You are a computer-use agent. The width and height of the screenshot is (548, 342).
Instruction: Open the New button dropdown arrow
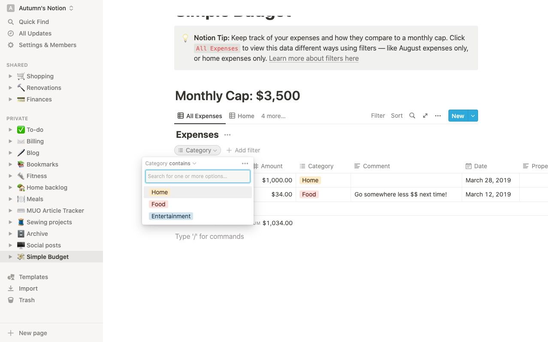point(473,116)
